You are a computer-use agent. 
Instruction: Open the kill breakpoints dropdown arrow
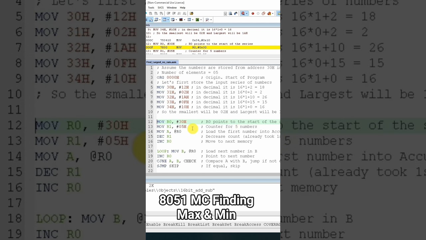[x=273, y=13]
